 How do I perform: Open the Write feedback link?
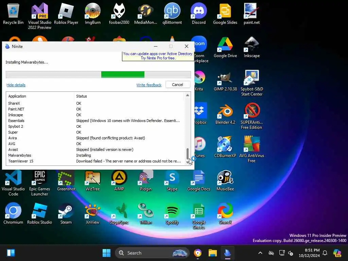tap(149, 85)
